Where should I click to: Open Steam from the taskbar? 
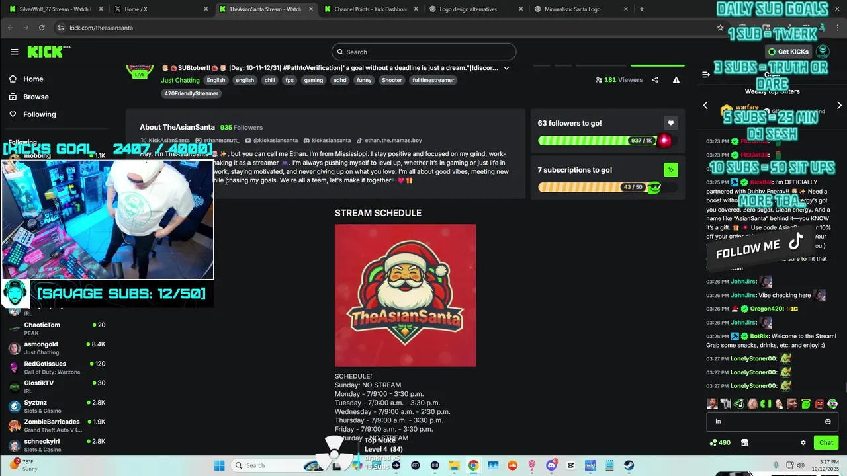click(629, 465)
